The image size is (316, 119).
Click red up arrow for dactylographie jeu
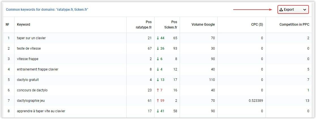pyautogui.click(x=158, y=101)
